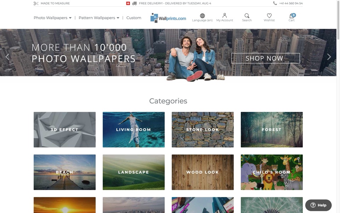The width and height of the screenshot is (340, 213).
Task: Open the Custom menu item
Action: 134,18
